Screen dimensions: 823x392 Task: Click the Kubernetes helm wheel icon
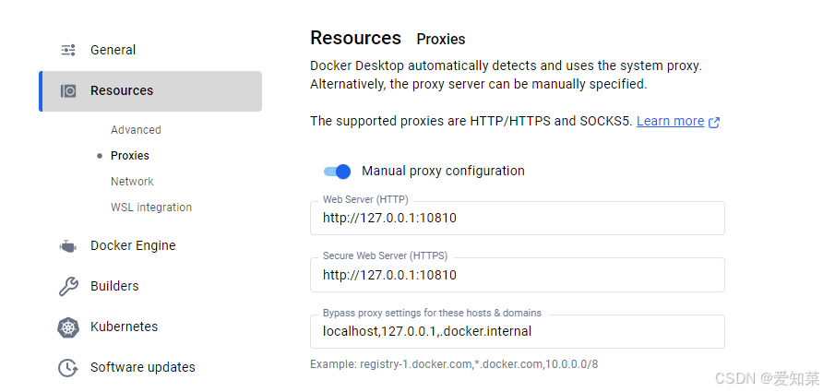point(68,327)
